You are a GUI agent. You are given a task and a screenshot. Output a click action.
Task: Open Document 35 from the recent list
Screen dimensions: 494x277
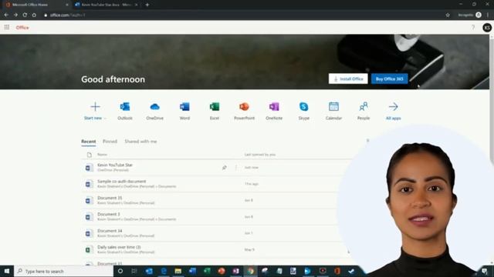coord(110,198)
